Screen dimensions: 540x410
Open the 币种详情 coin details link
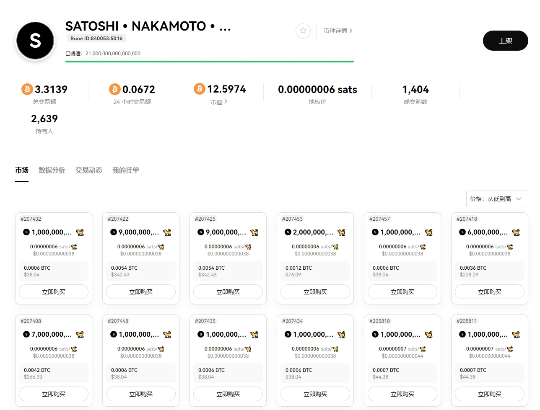point(337,31)
